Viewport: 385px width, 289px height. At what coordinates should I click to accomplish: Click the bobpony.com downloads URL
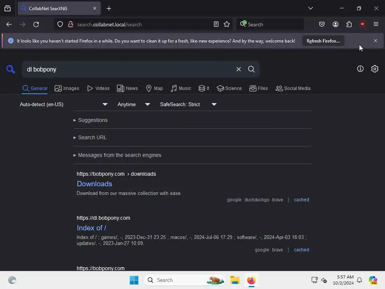[x=116, y=174]
